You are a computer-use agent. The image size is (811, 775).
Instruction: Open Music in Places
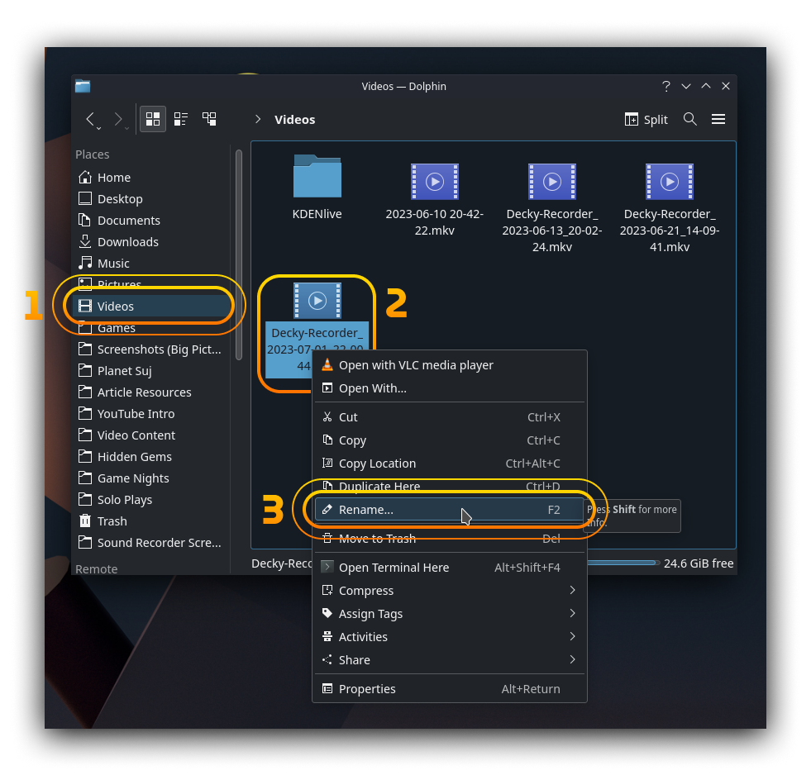pyautogui.click(x=153, y=264)
